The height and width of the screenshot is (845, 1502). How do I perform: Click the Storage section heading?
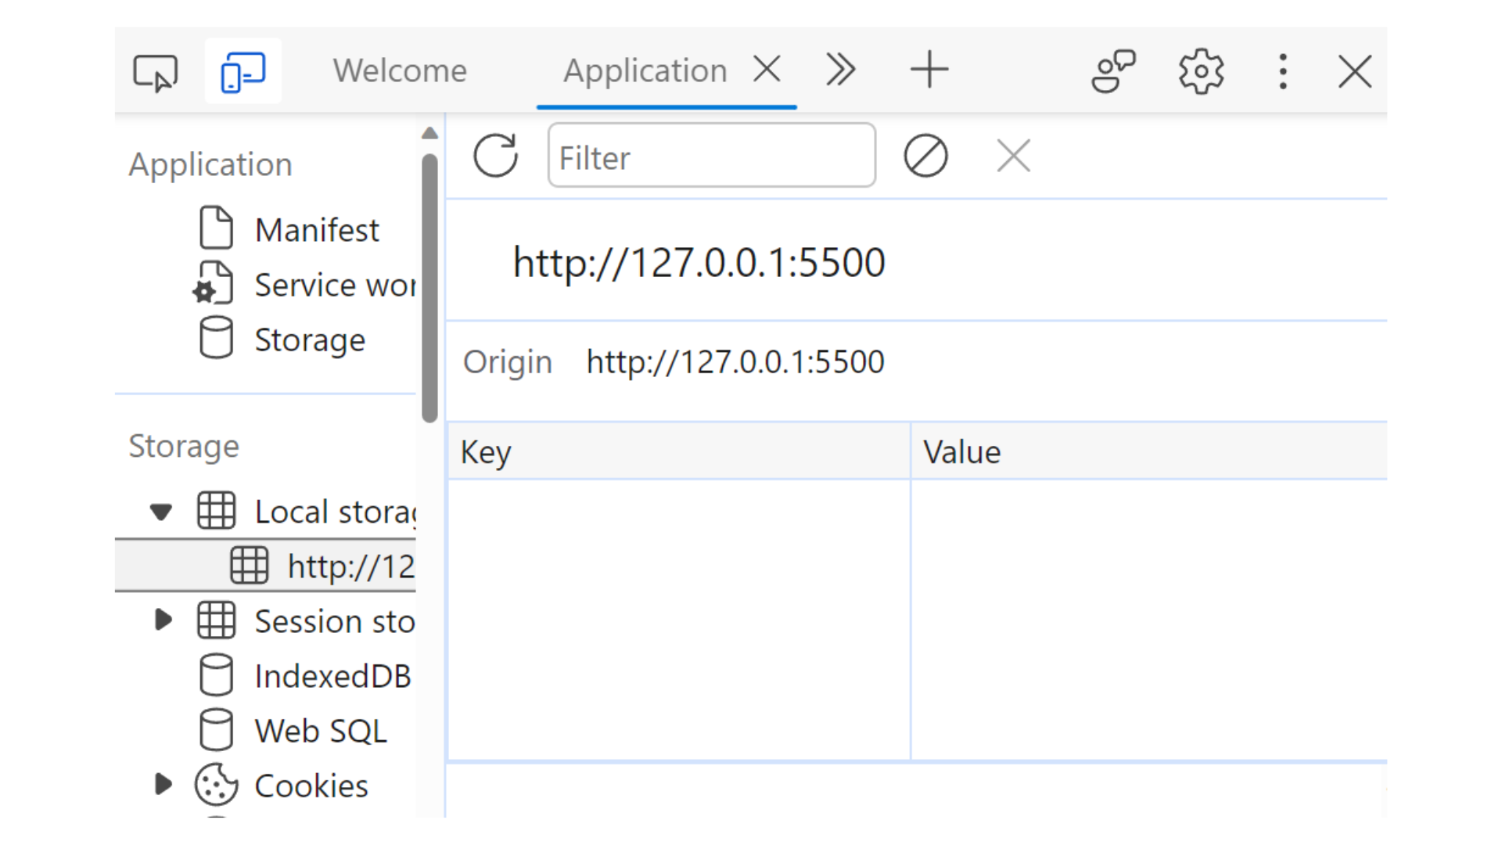(184, 446)
